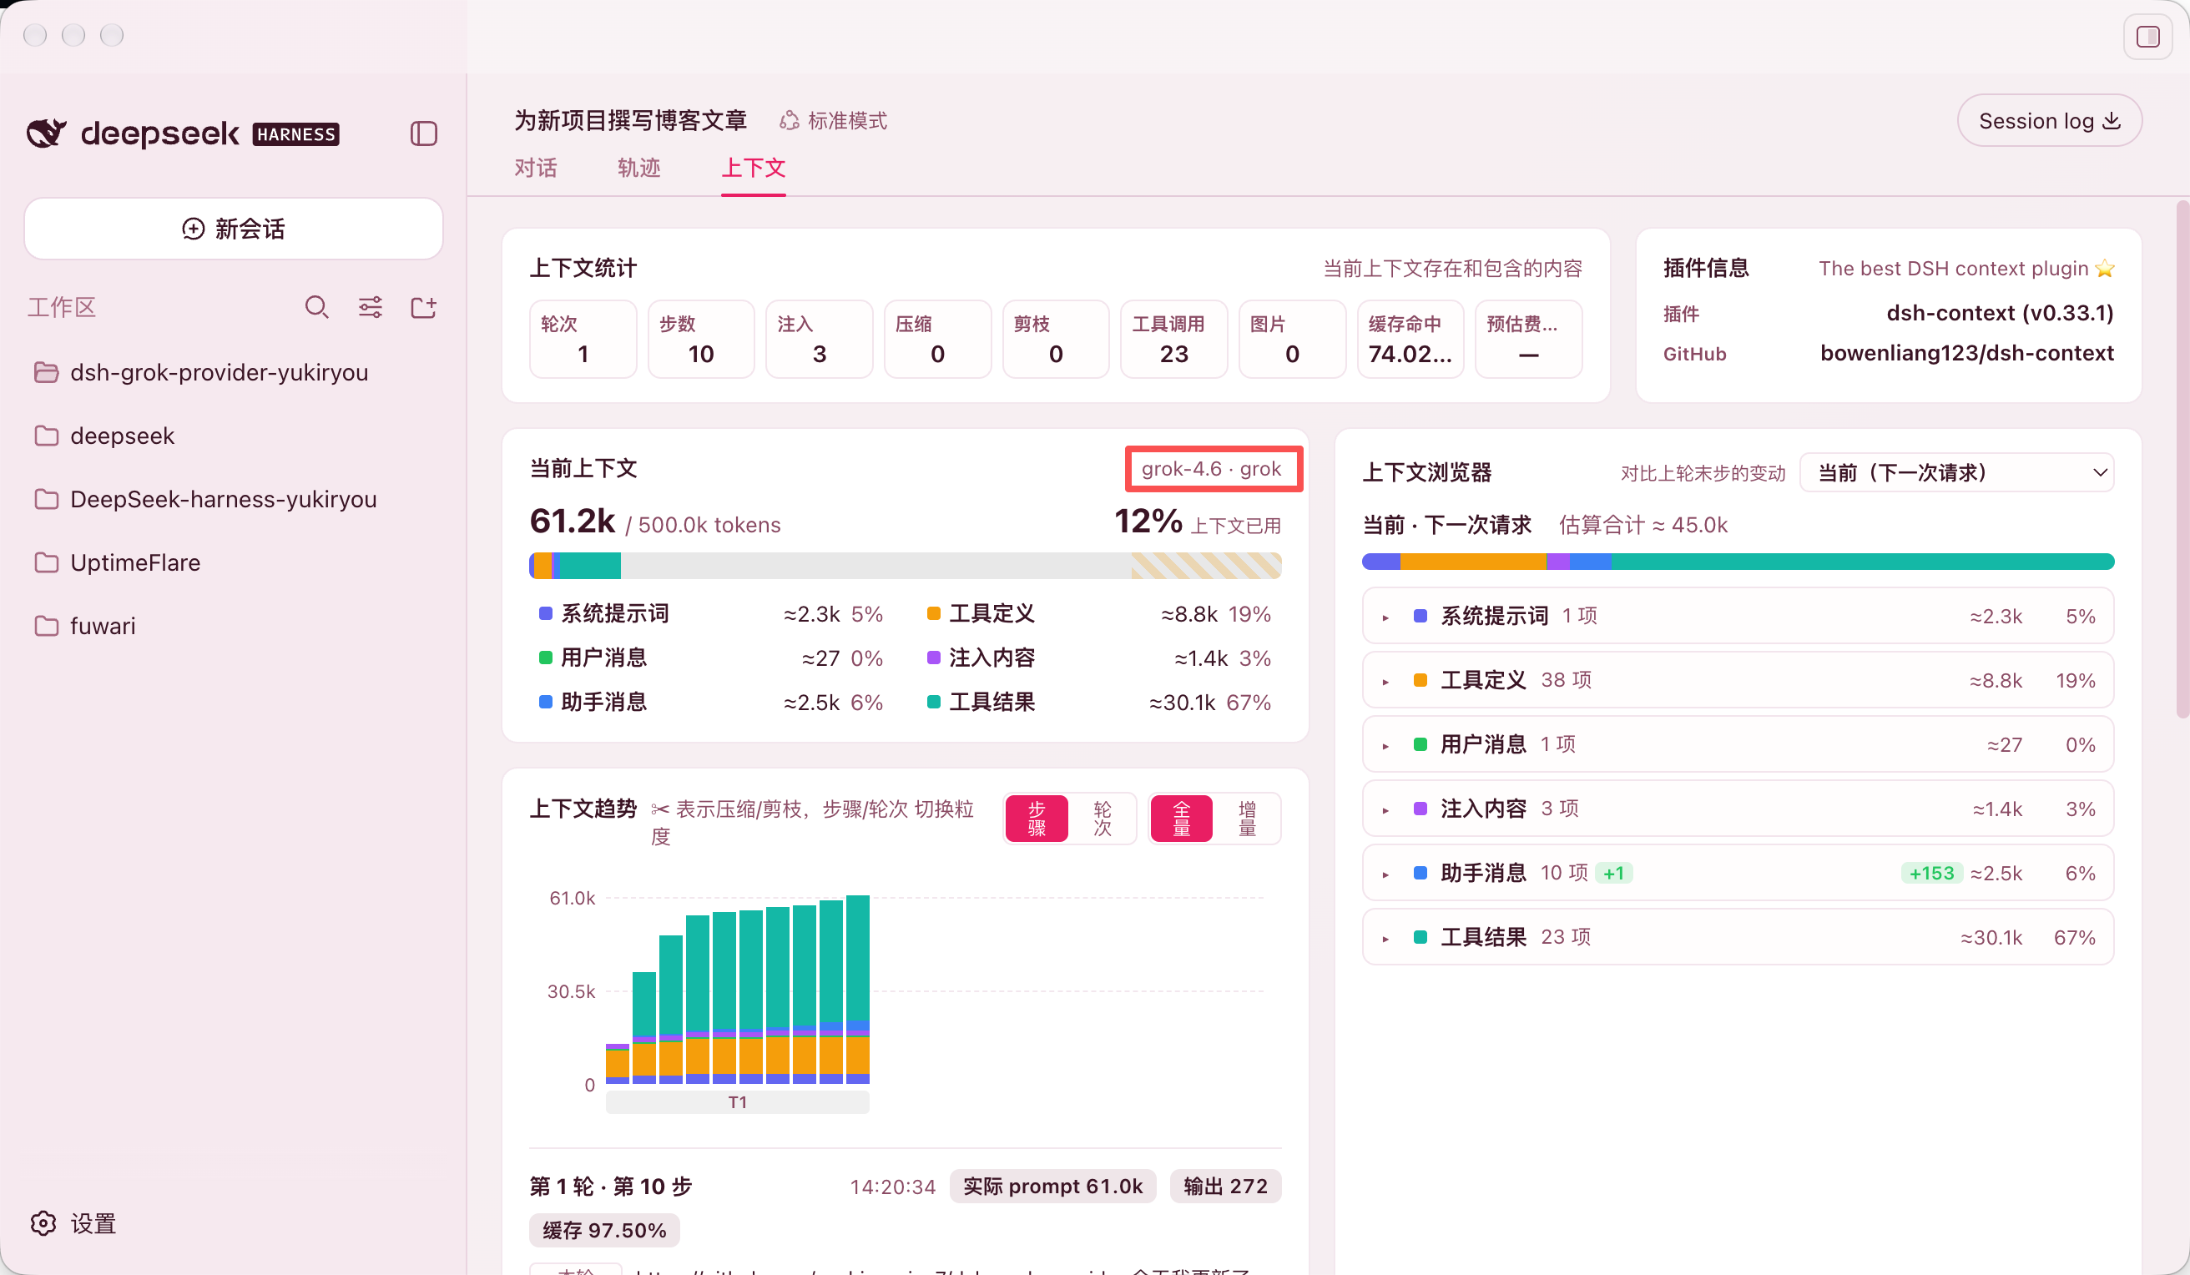Select the 上下文 tab
Screen dimensions: 2190x1275
(x=754, y=168)
